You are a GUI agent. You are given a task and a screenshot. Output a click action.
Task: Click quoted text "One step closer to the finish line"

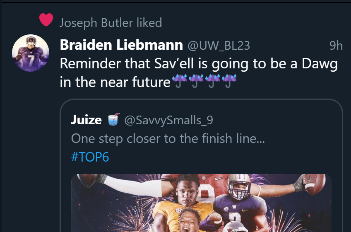[x=168, y=138]
